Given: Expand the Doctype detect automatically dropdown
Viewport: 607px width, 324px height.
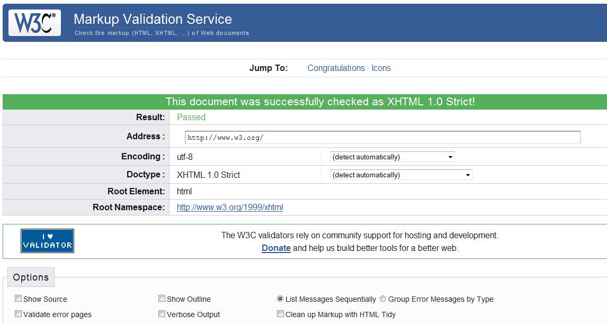Looking at the screenshot, I should (x=401, y=175).
